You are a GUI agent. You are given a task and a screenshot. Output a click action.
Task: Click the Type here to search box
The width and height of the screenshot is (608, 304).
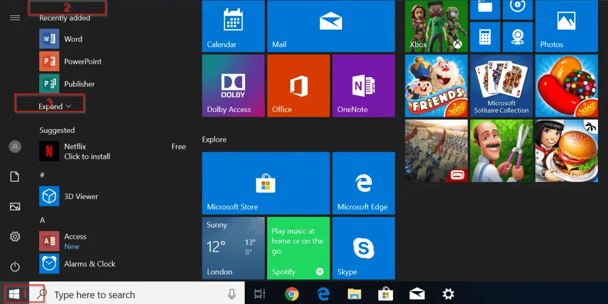(x=137, y=295)
